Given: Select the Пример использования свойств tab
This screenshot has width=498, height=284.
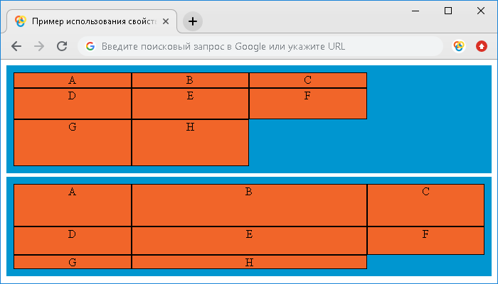Looking at the screenshot, I should [92, 21].
